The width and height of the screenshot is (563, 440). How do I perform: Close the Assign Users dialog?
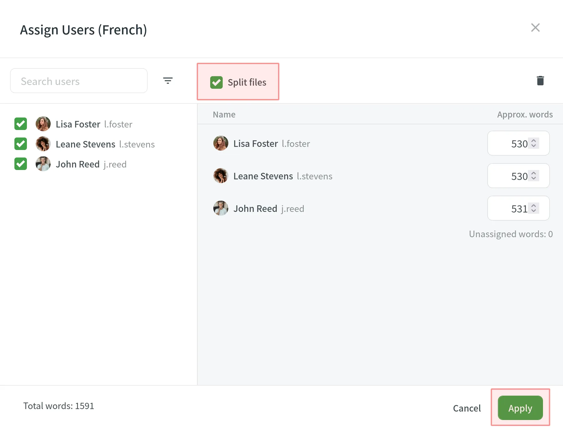click(535, 28)
